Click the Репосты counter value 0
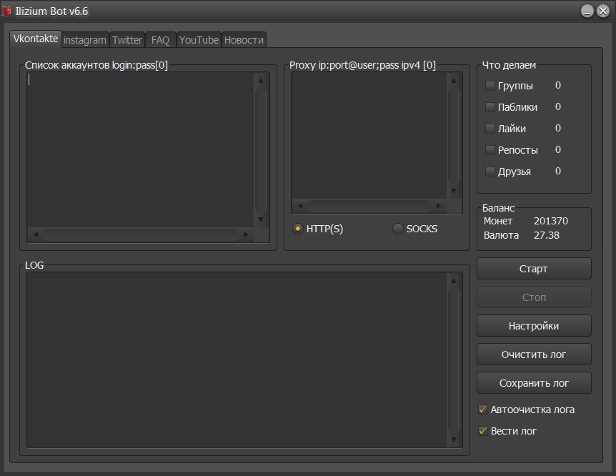Screen dimensions: 616x476 [558, 149]
